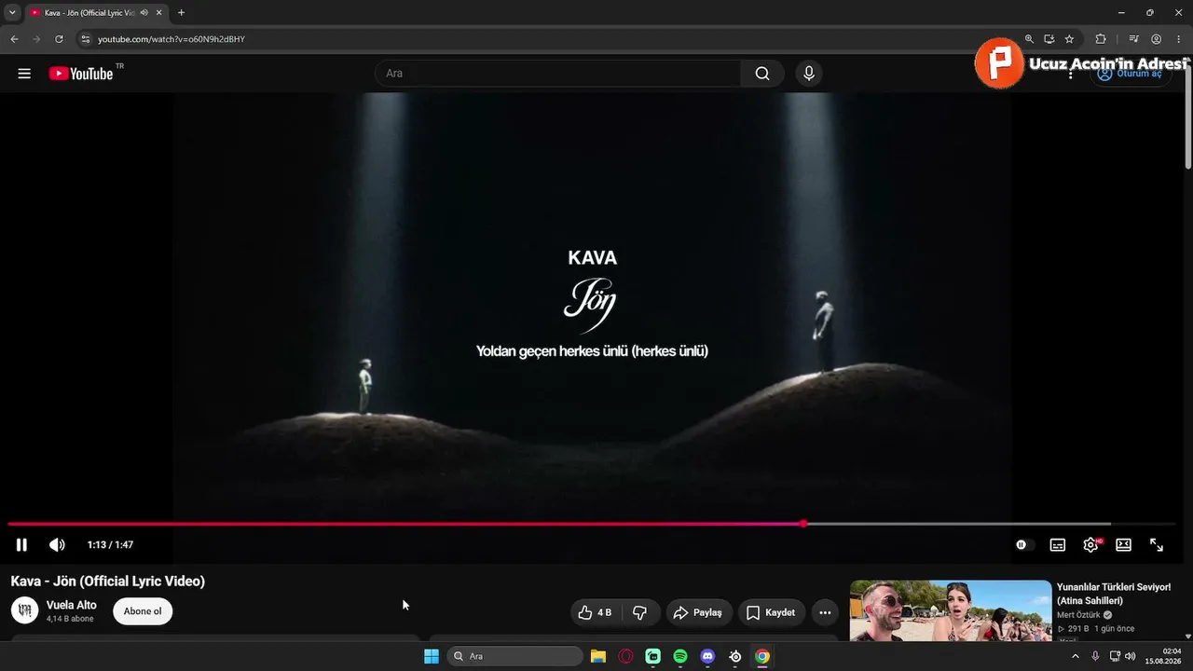Viewport: 1193px width, 671px height.
Task: Open the zoom magnifier in address bar
Action: [x=1029, y=39]
